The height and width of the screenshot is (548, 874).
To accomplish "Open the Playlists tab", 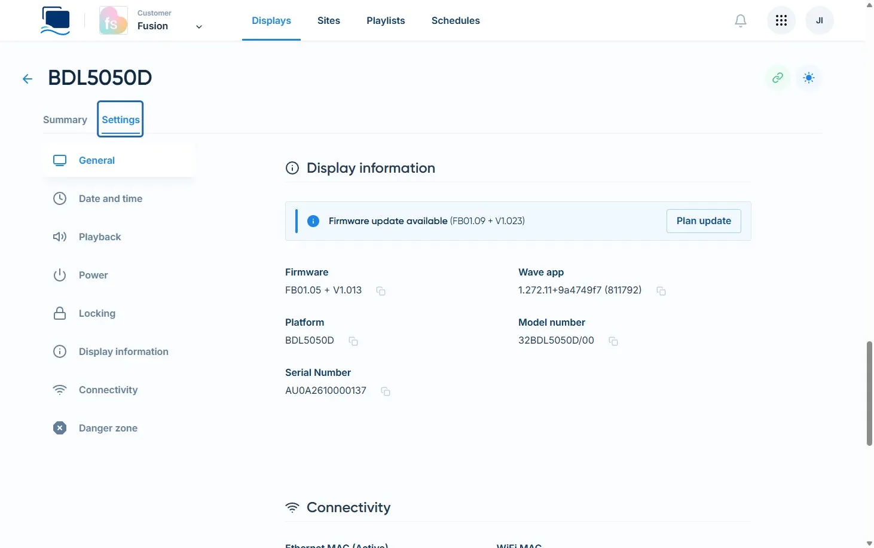I will [386, 20].
